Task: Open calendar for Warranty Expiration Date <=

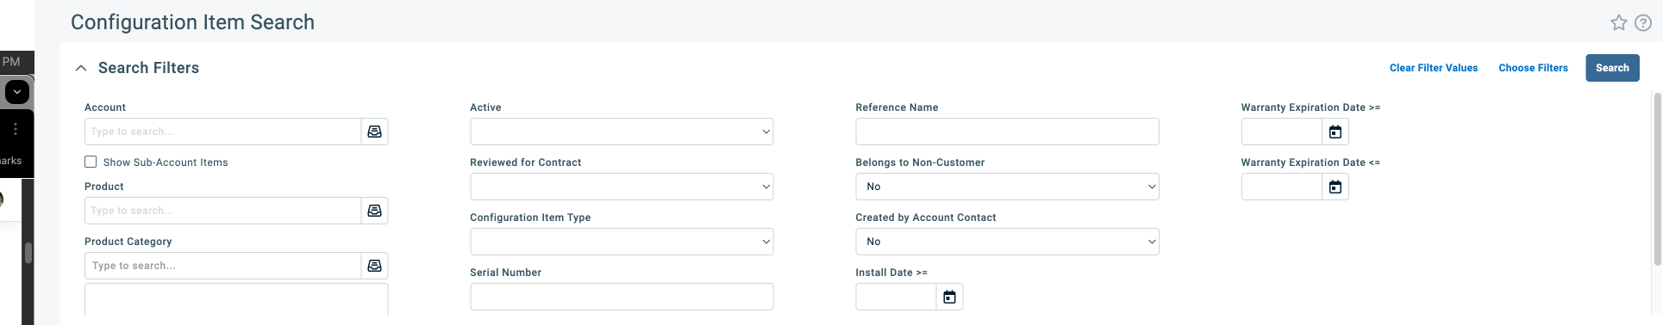Action: tap(1335, 187)
